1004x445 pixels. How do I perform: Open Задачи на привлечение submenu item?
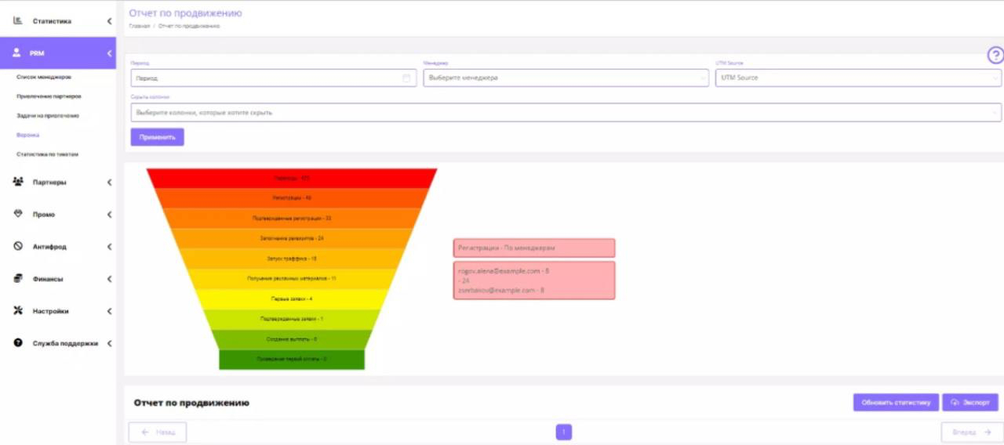pos(48,116)
